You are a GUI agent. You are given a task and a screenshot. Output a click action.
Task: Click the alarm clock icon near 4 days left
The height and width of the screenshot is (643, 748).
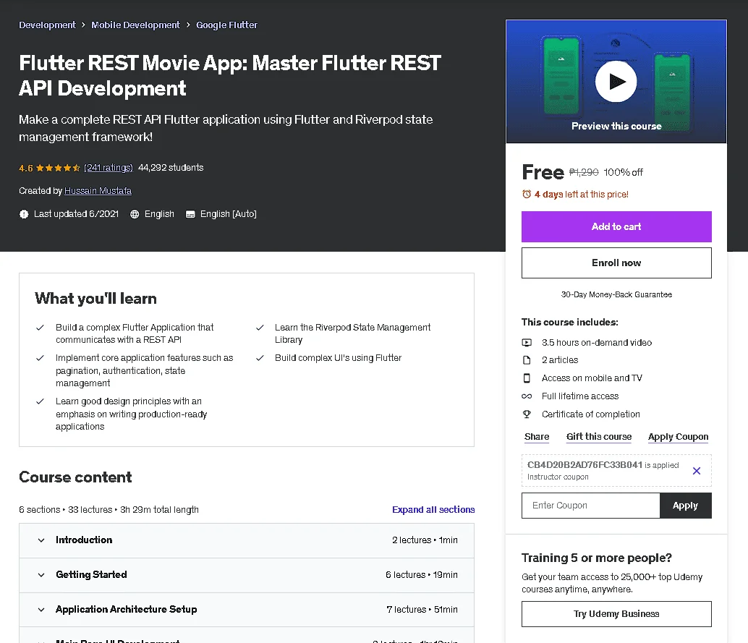[x=527, y=194]
